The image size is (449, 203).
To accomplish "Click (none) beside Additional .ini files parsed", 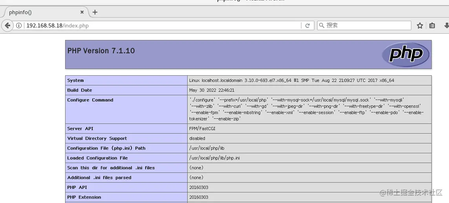I will 196,178.
